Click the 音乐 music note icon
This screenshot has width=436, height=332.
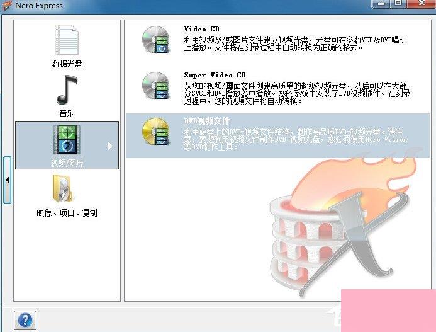point(67,89)
